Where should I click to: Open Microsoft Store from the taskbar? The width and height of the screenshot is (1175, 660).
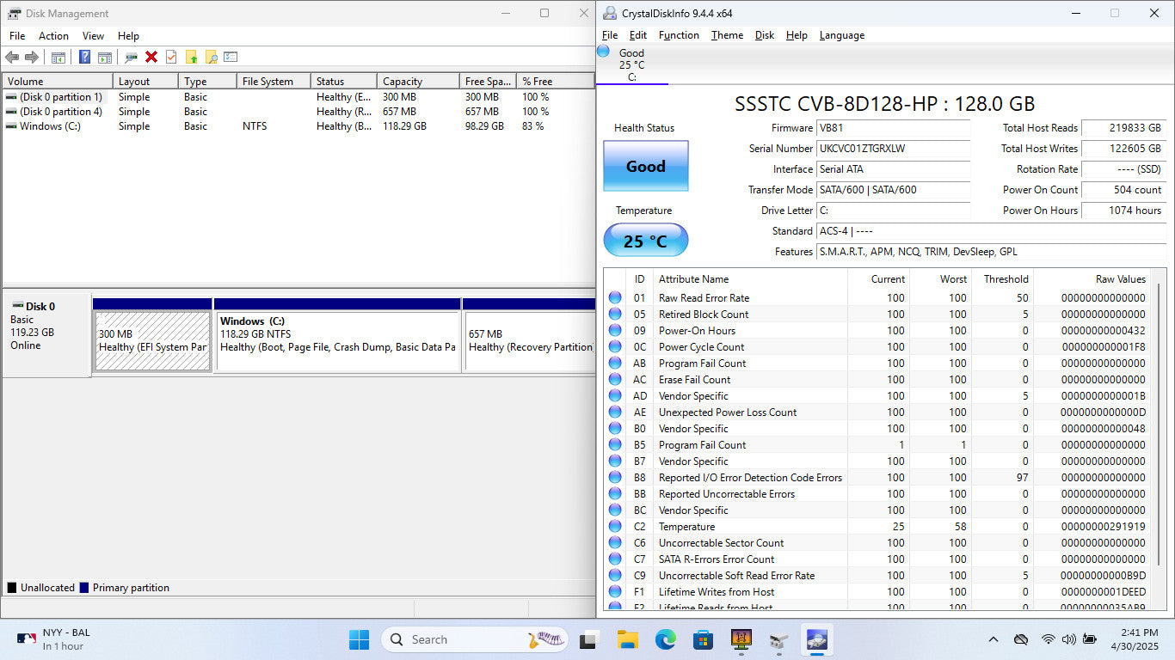click(703, 639)
